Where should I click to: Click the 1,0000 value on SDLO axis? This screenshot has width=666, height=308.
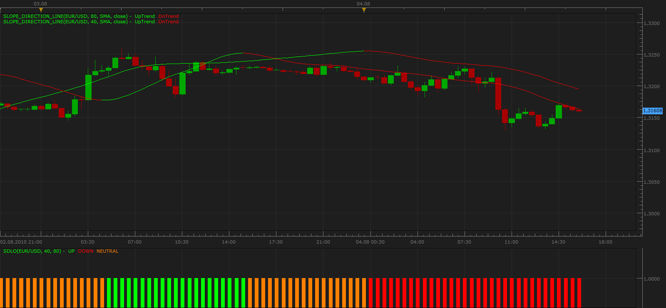pyautogui.click(x=651, y=279)
